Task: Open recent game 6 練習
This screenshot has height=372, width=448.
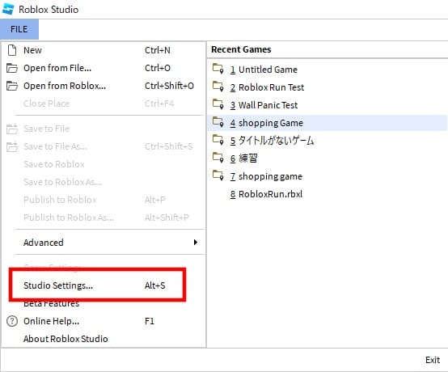Action: pyautogui.click(x=328, y=159)
